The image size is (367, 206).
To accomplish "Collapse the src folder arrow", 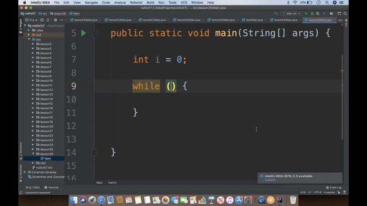I will tap(29, 39).
